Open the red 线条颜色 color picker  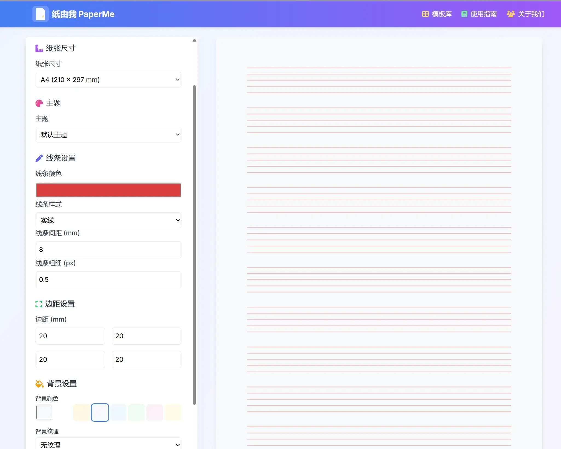tap(108, 190)
